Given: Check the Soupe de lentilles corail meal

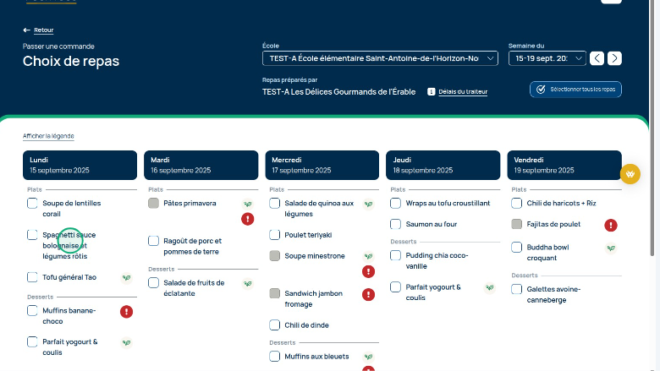Looking at the screenshot, I should (x=32, y=203).
